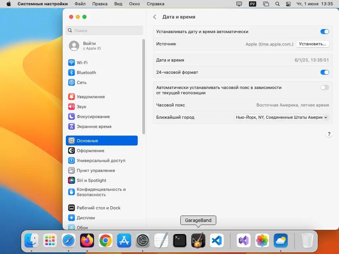The width and height of the screenshot is (339, 254).
Task: Click the display icon in menu bar
Action: point(239,4)
